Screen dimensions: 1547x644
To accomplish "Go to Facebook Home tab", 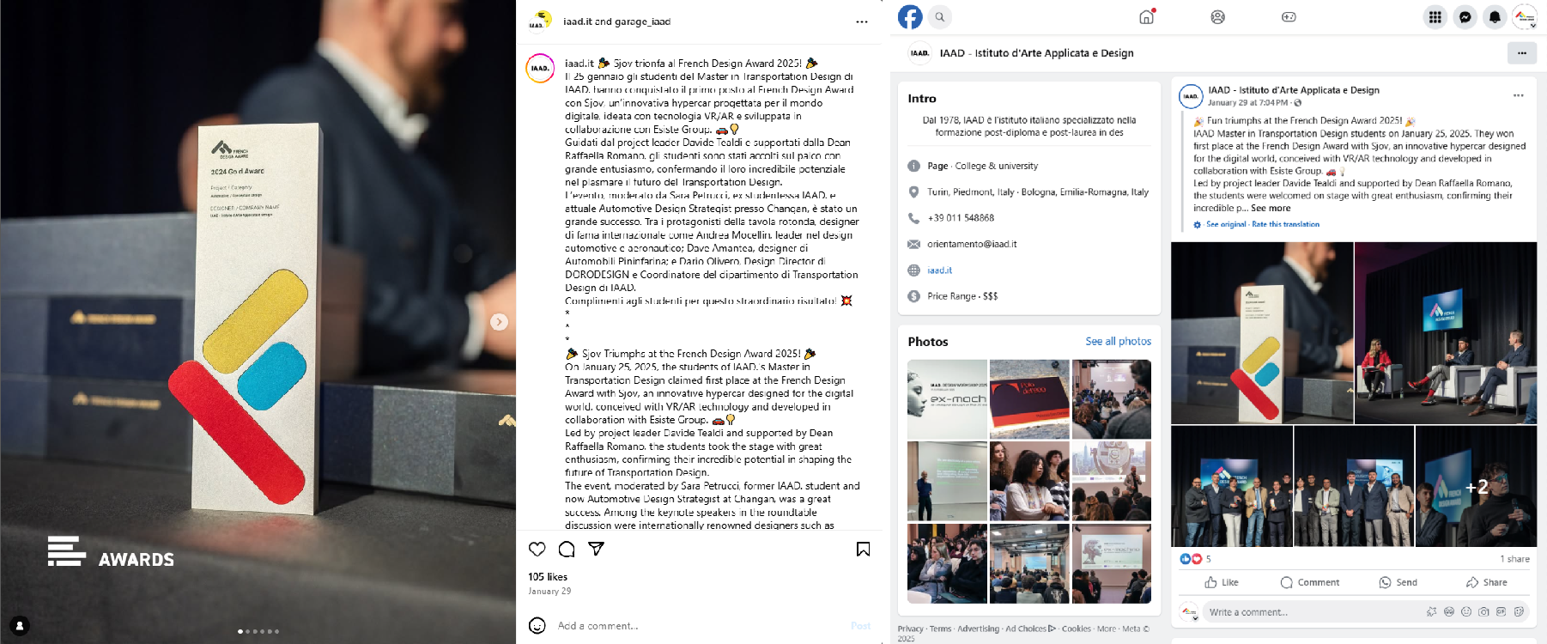I will (x=1147, y=16).
